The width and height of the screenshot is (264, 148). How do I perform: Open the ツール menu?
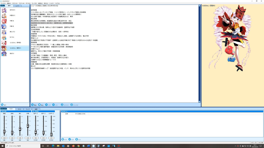tap(51, 3)
